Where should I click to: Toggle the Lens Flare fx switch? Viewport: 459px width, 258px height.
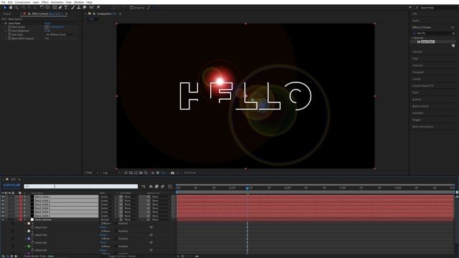(6, 23)
